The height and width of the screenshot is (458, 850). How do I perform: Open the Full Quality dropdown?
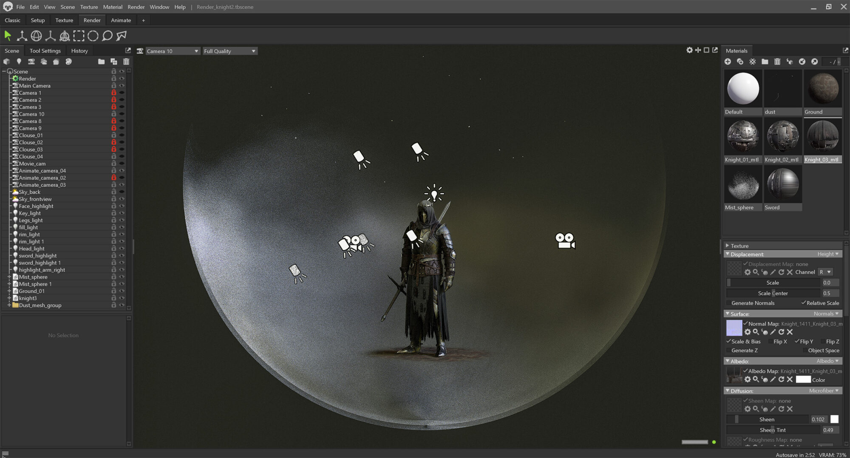click(230, 51)
